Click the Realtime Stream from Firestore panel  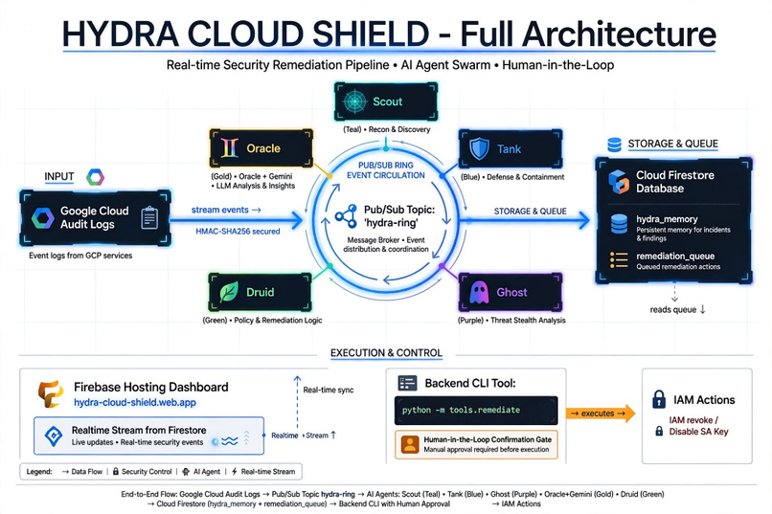point(148,436)
